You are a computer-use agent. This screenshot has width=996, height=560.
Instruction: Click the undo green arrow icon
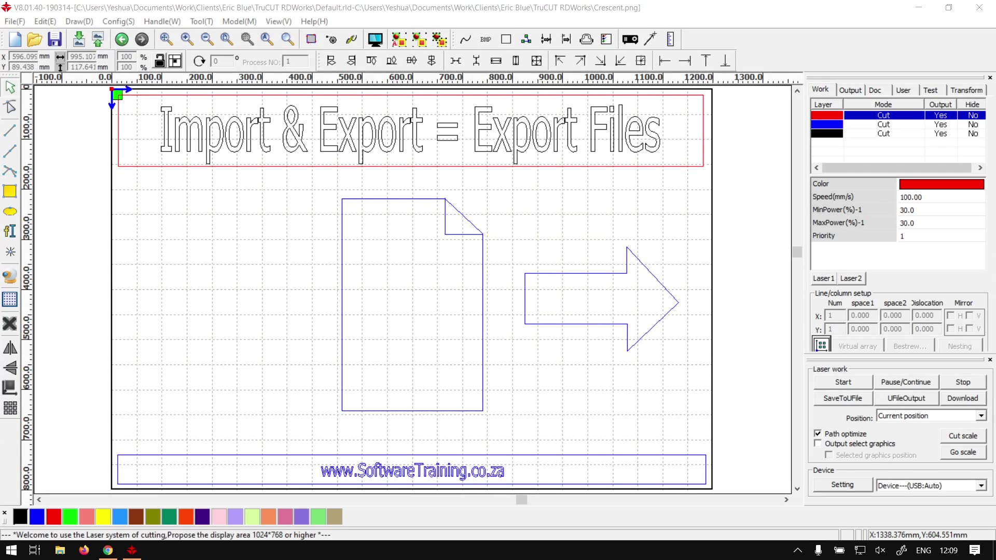[x=121, y=39]
